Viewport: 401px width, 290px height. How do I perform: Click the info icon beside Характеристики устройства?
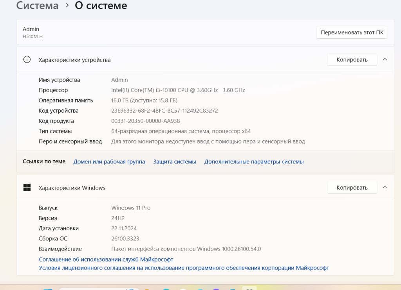point(27,60)
